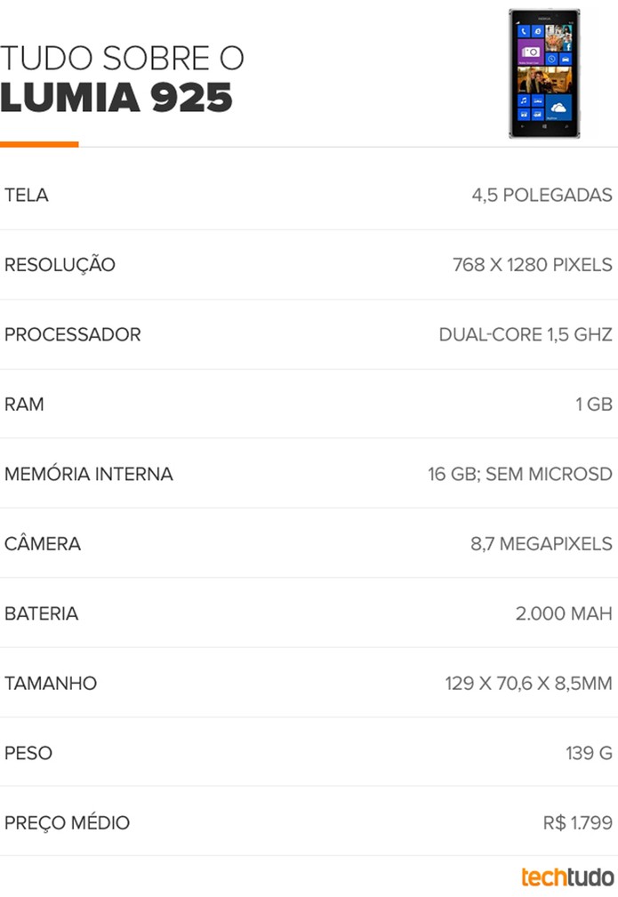This screenshot has width=618, height=897.
Task: Select the MEMÓRIA INTERNA label
Action: click(x=89, y=474)
